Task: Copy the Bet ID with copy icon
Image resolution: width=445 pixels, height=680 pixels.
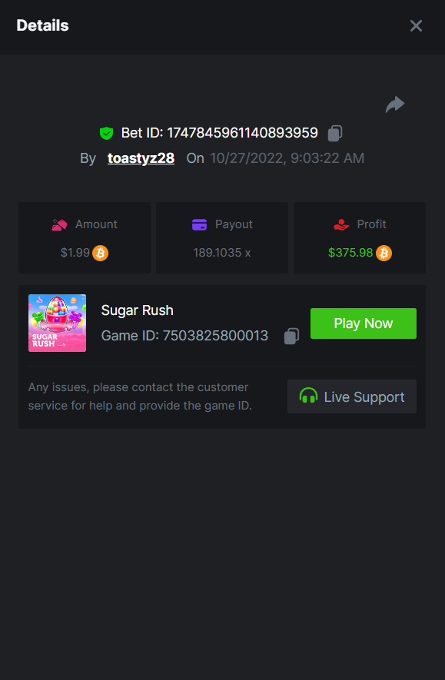Action: coord(335,133)
